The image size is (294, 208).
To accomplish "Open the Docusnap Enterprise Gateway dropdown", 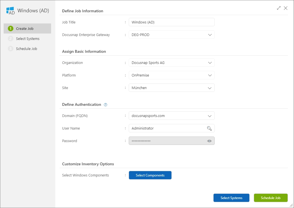I will point(171,35).
